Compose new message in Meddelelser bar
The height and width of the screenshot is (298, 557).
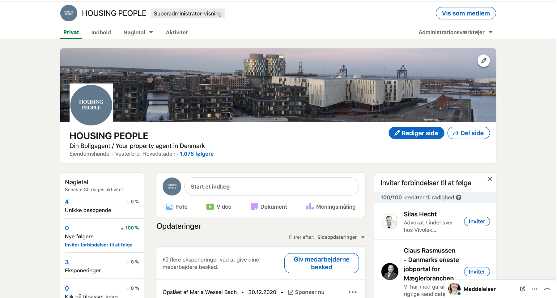click(x=522, y=289)
